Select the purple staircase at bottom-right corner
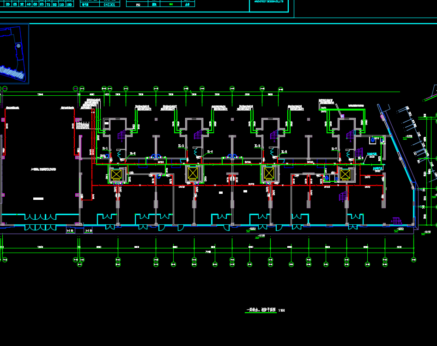This screenshot has width=437, height=346. pyautogui.click(x=396, y=221)
